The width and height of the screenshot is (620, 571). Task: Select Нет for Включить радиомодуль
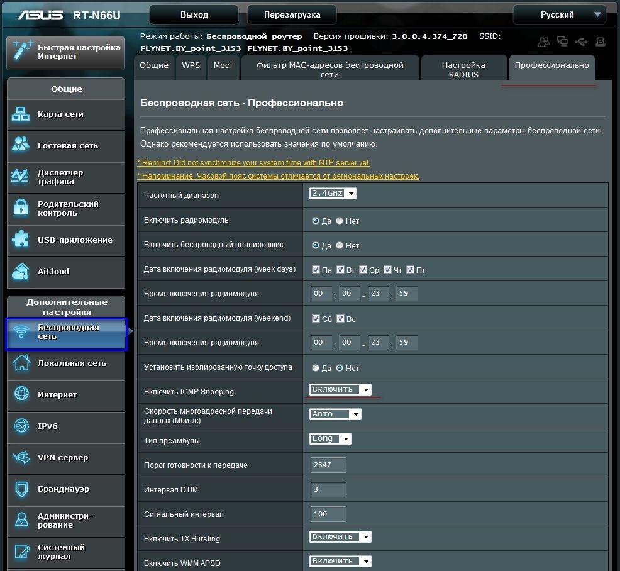click(340, 221)
